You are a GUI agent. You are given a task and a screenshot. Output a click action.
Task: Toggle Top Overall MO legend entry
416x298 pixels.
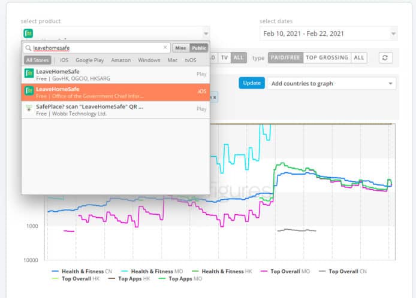click(x=285, y=271)
